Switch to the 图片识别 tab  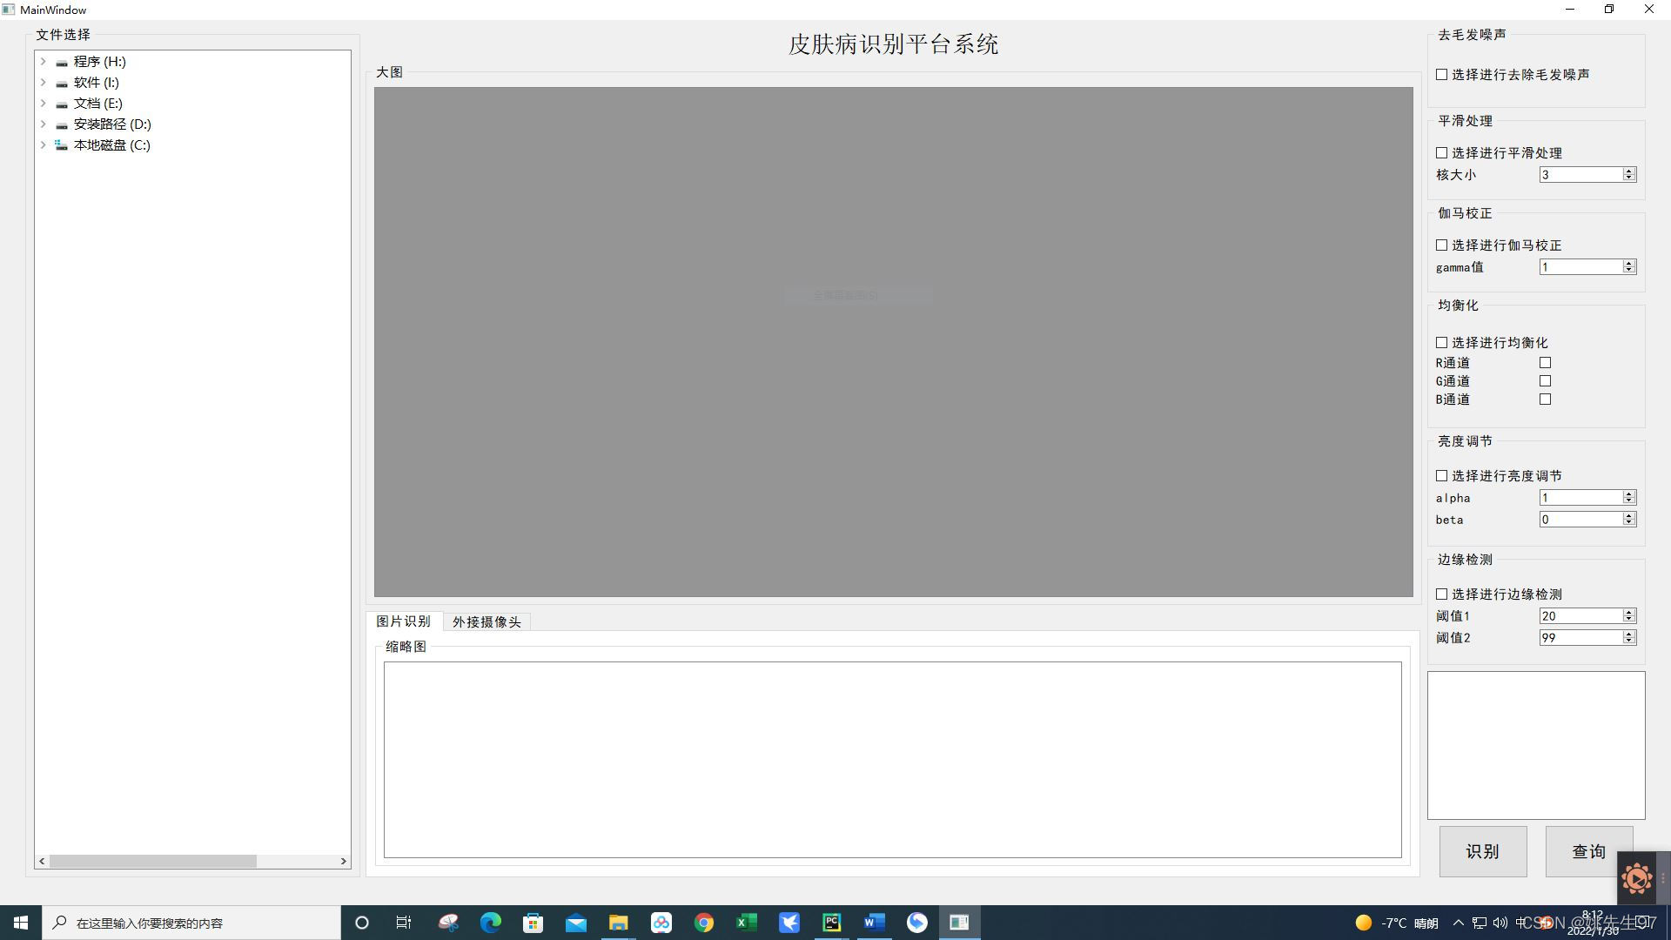point(404,621)
